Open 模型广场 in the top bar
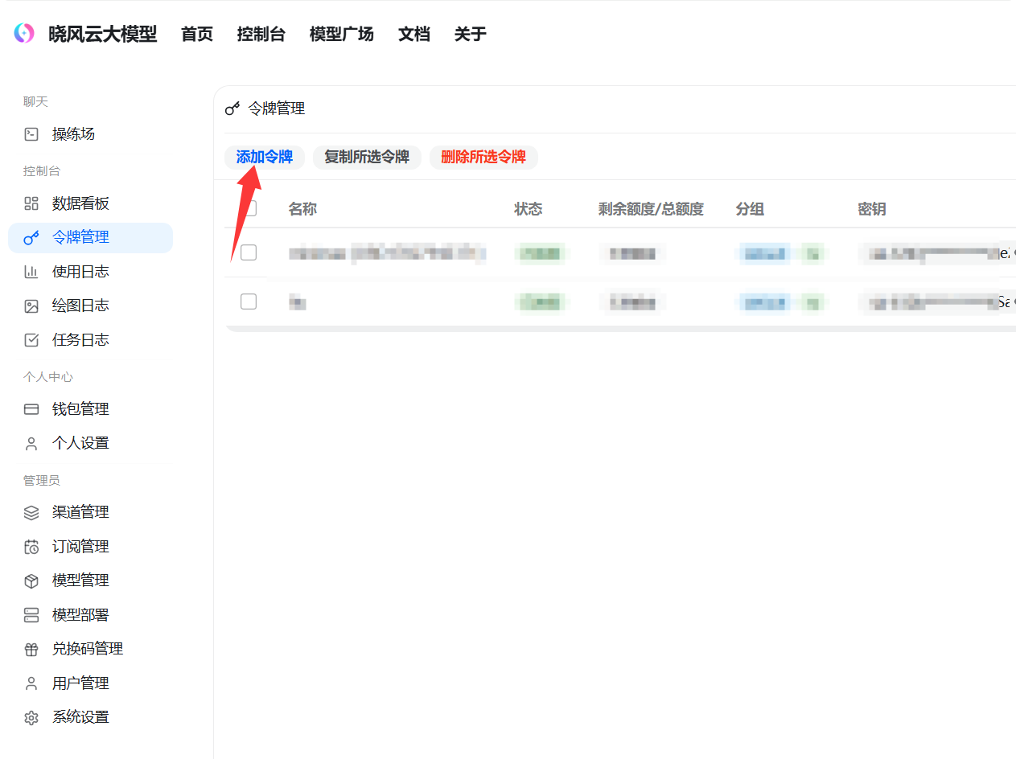Viewport: 1016px width, 759px height. [x=342, y=34]
